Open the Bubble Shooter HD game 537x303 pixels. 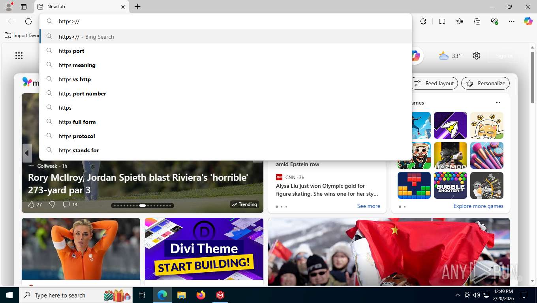tap(451, 185)
